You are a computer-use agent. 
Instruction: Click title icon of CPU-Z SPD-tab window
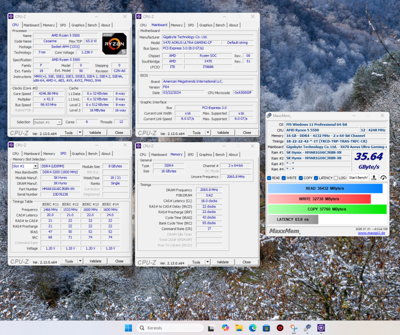11,145
